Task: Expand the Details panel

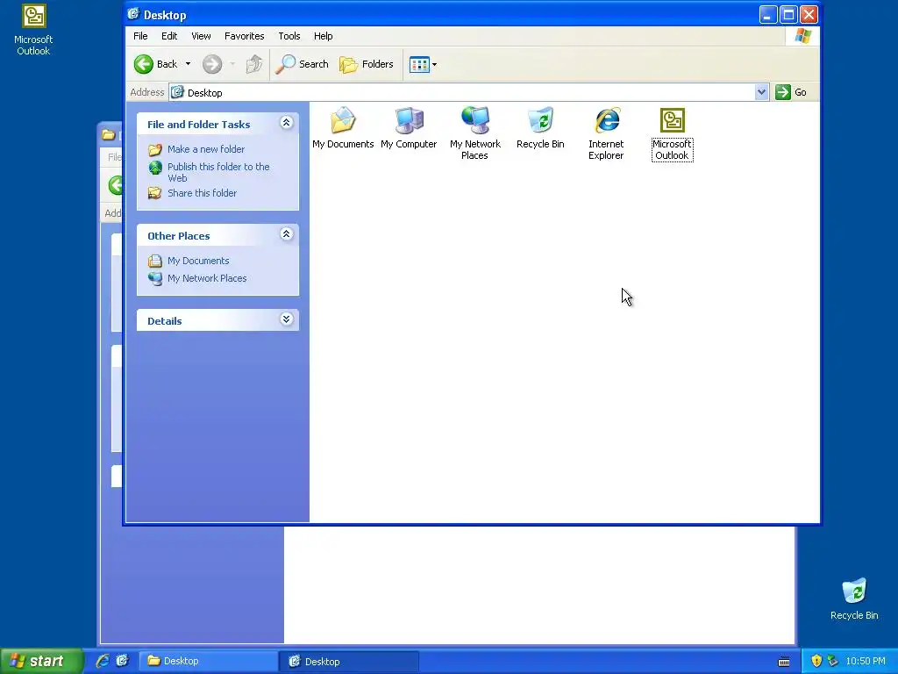Action: 287,319
